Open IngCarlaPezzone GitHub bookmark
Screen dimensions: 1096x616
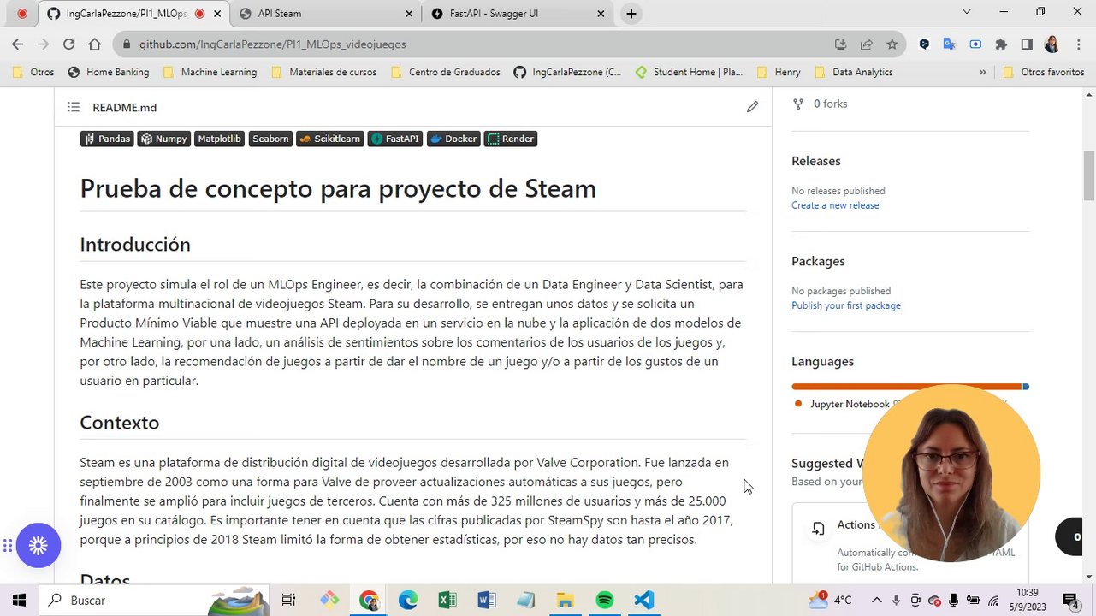click(x=567, y=73)
